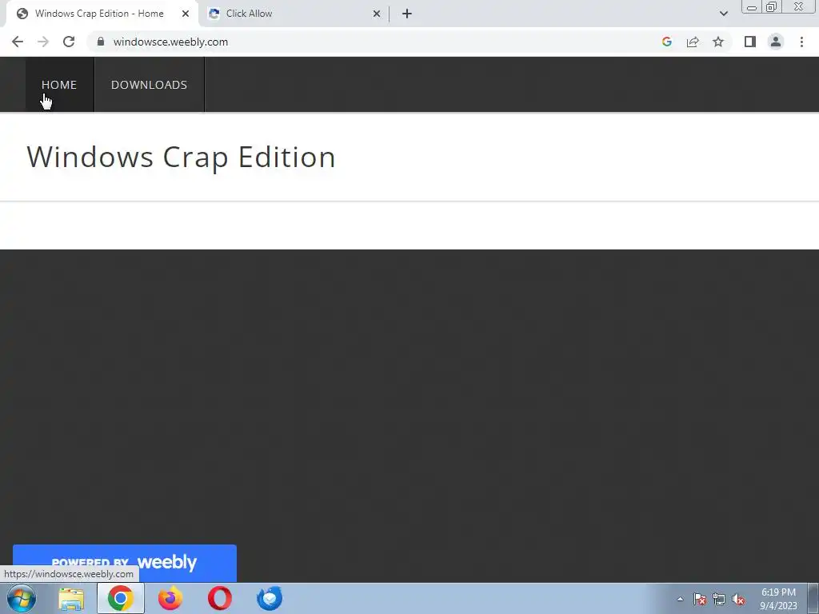819x614 pixels.
Task: Show hidden system tray icons
Action: pyautogui.click(x=680, y=599)
